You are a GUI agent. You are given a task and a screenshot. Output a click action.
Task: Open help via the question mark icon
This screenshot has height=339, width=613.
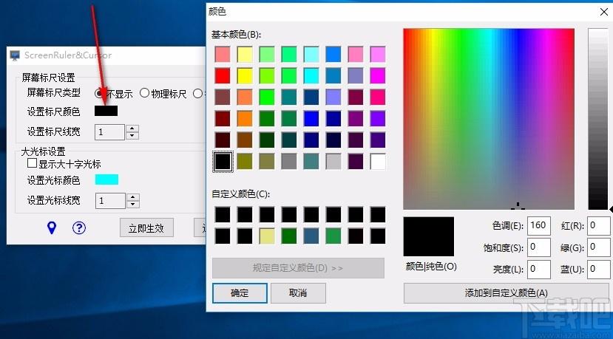coord(79,227)
